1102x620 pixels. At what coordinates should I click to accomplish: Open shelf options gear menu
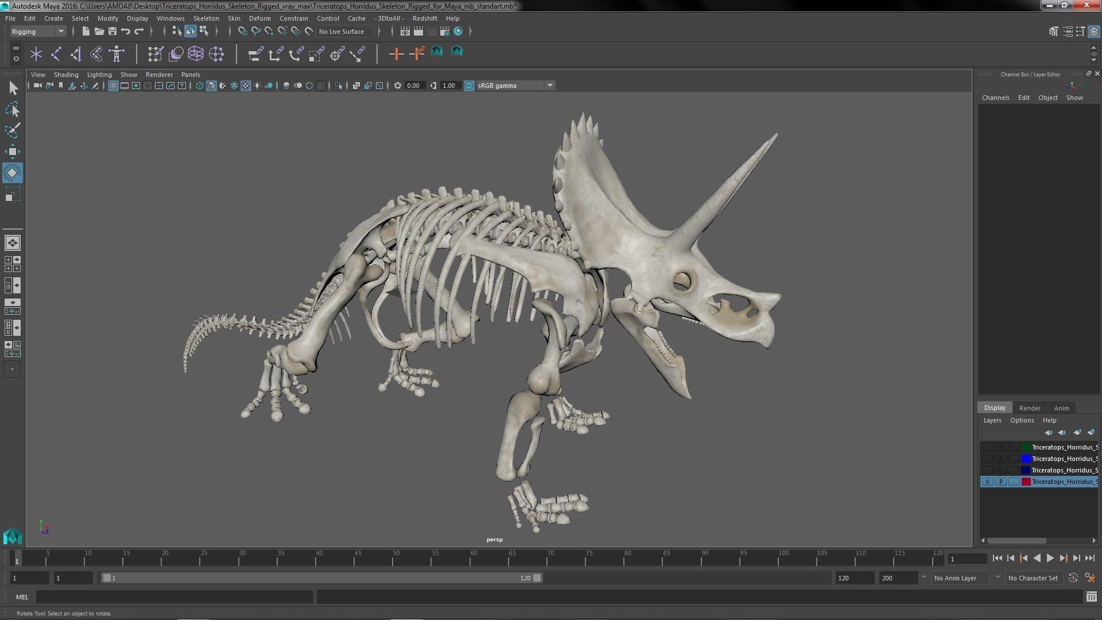tap(16, 59)
